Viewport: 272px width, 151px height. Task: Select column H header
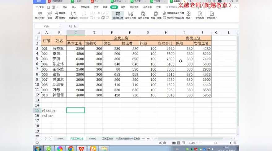coord(166,32)
